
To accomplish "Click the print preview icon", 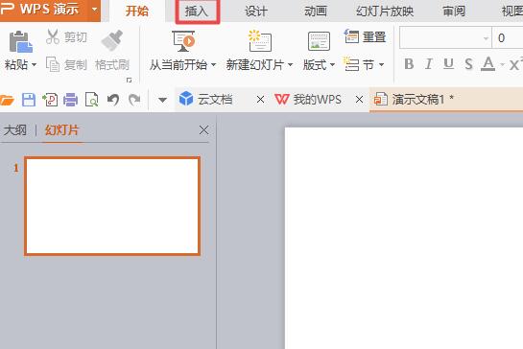I will tap(92, 100).
